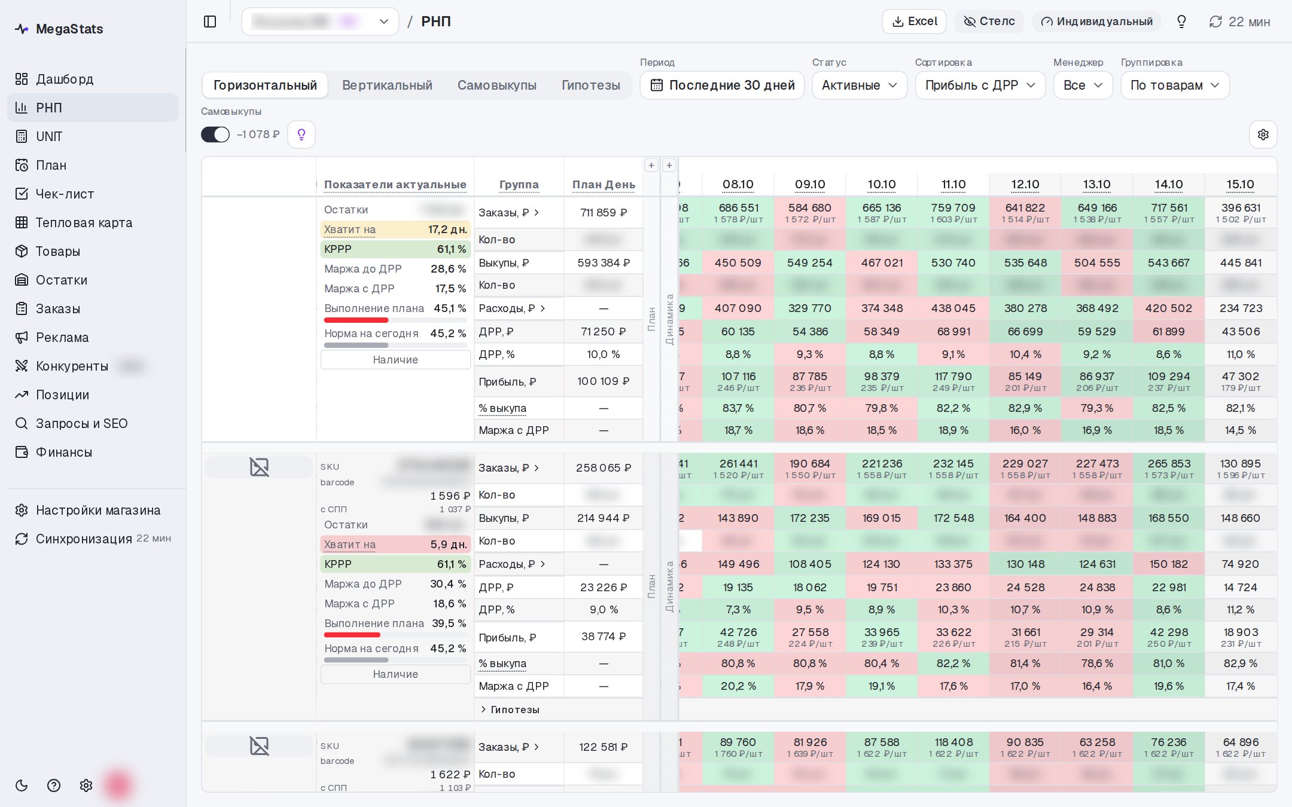Switch to Самовыкупы tab

coord(496,85)
